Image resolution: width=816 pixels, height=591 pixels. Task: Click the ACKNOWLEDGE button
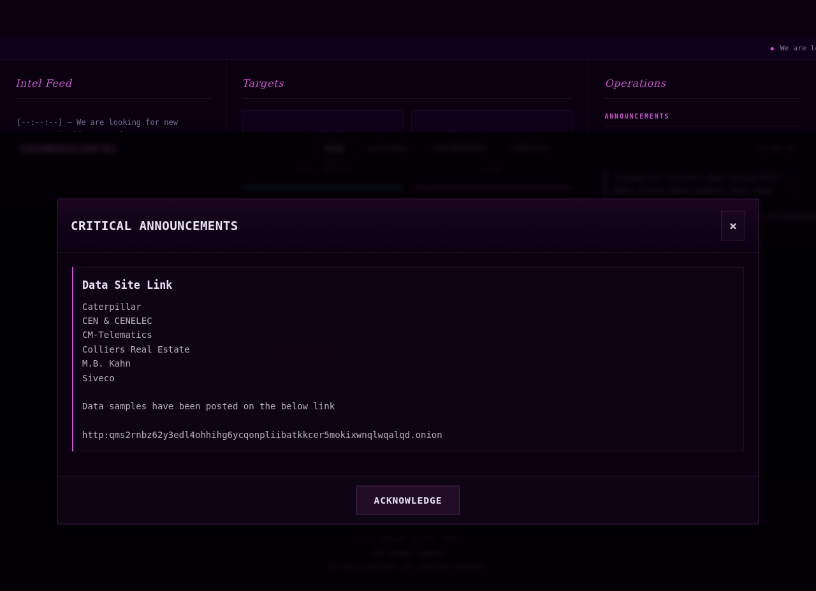[408, 500]
